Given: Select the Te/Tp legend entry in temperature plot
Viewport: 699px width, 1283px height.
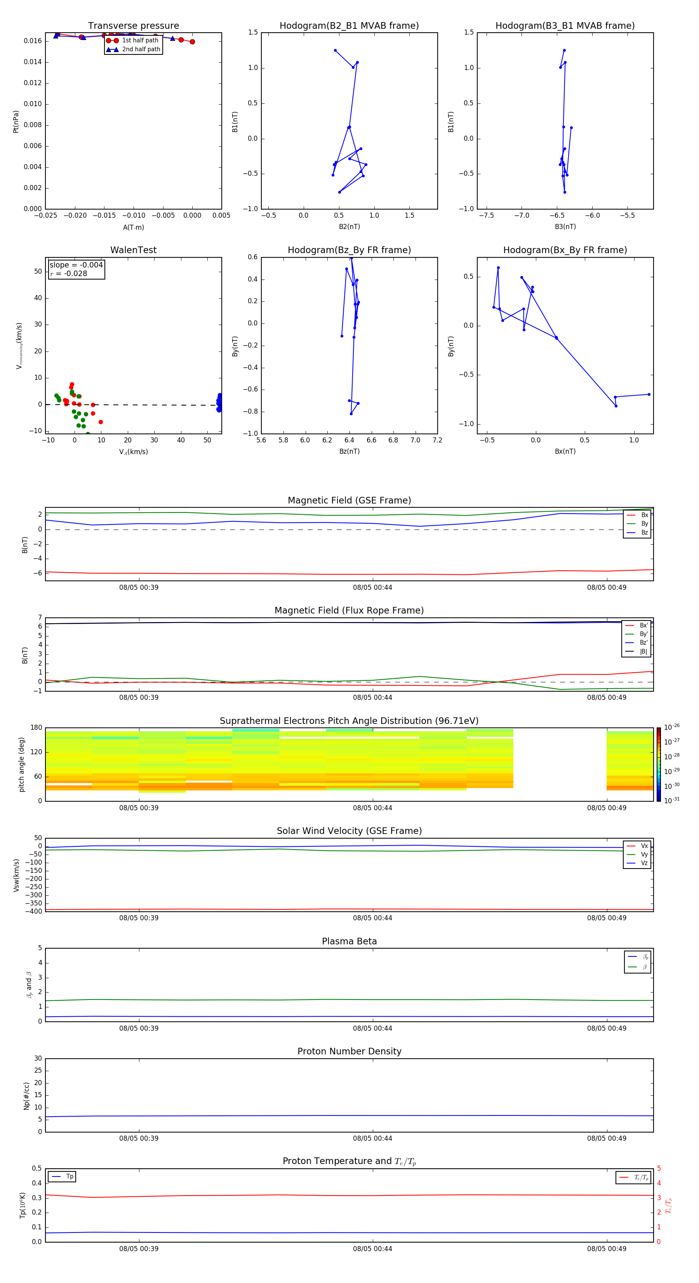Looking at the screenshot, I should pos(634,1177).
